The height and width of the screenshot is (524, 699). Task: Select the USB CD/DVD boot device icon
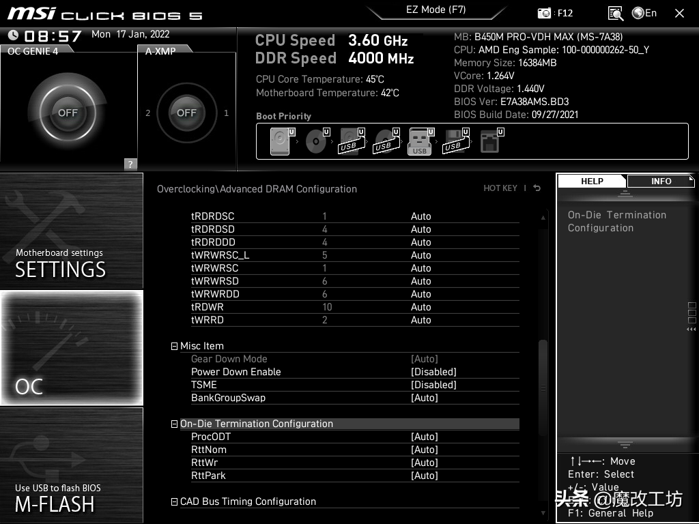pos(386,142)
